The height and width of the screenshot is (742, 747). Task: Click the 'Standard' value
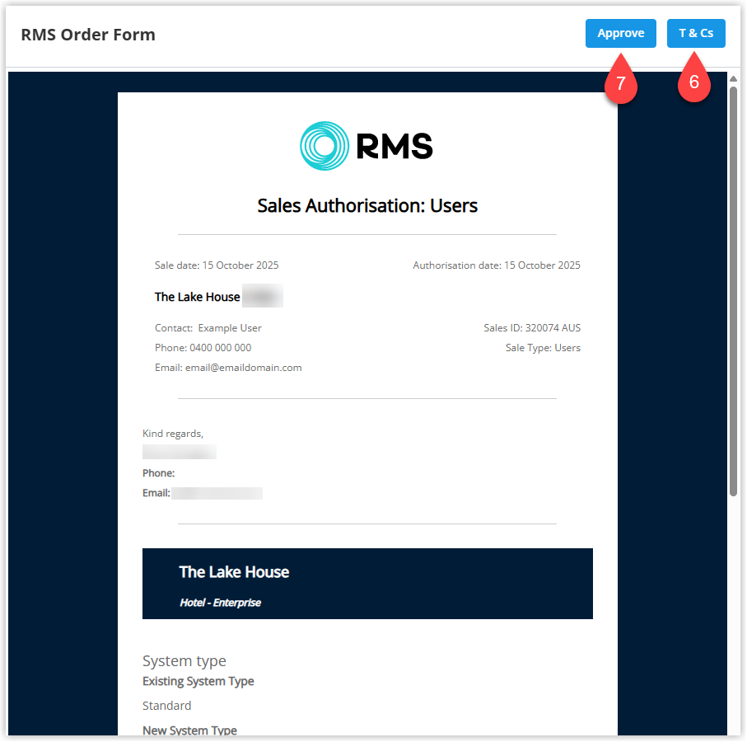(166, 706)
